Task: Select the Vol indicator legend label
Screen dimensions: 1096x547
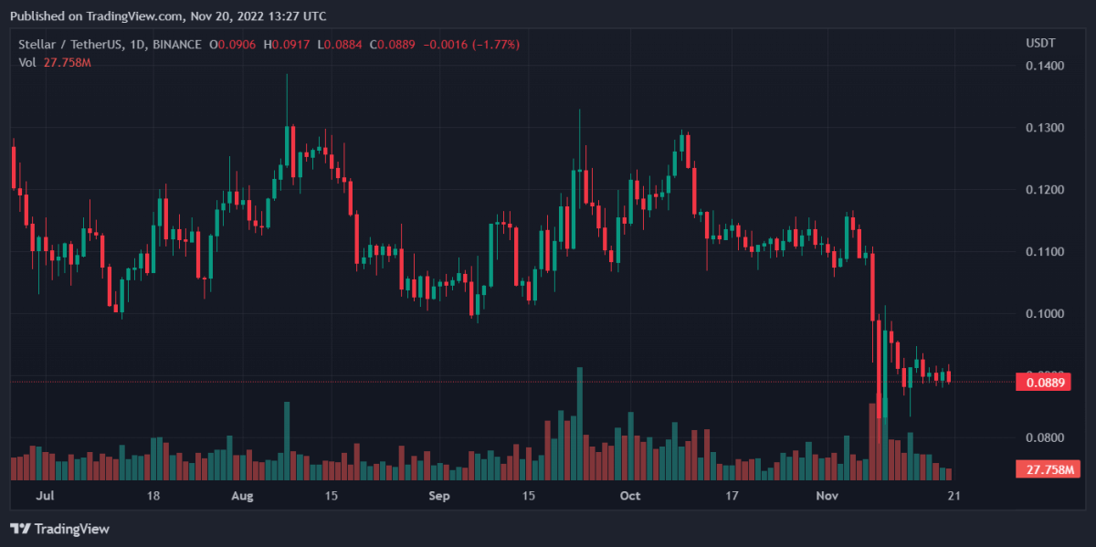Action: tap(27, 62)
